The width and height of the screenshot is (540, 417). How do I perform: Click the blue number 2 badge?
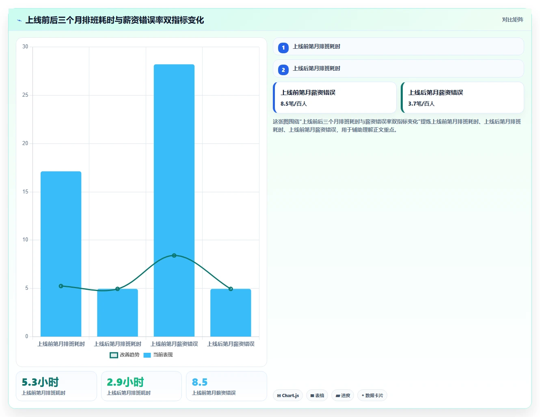pos(283,69)
